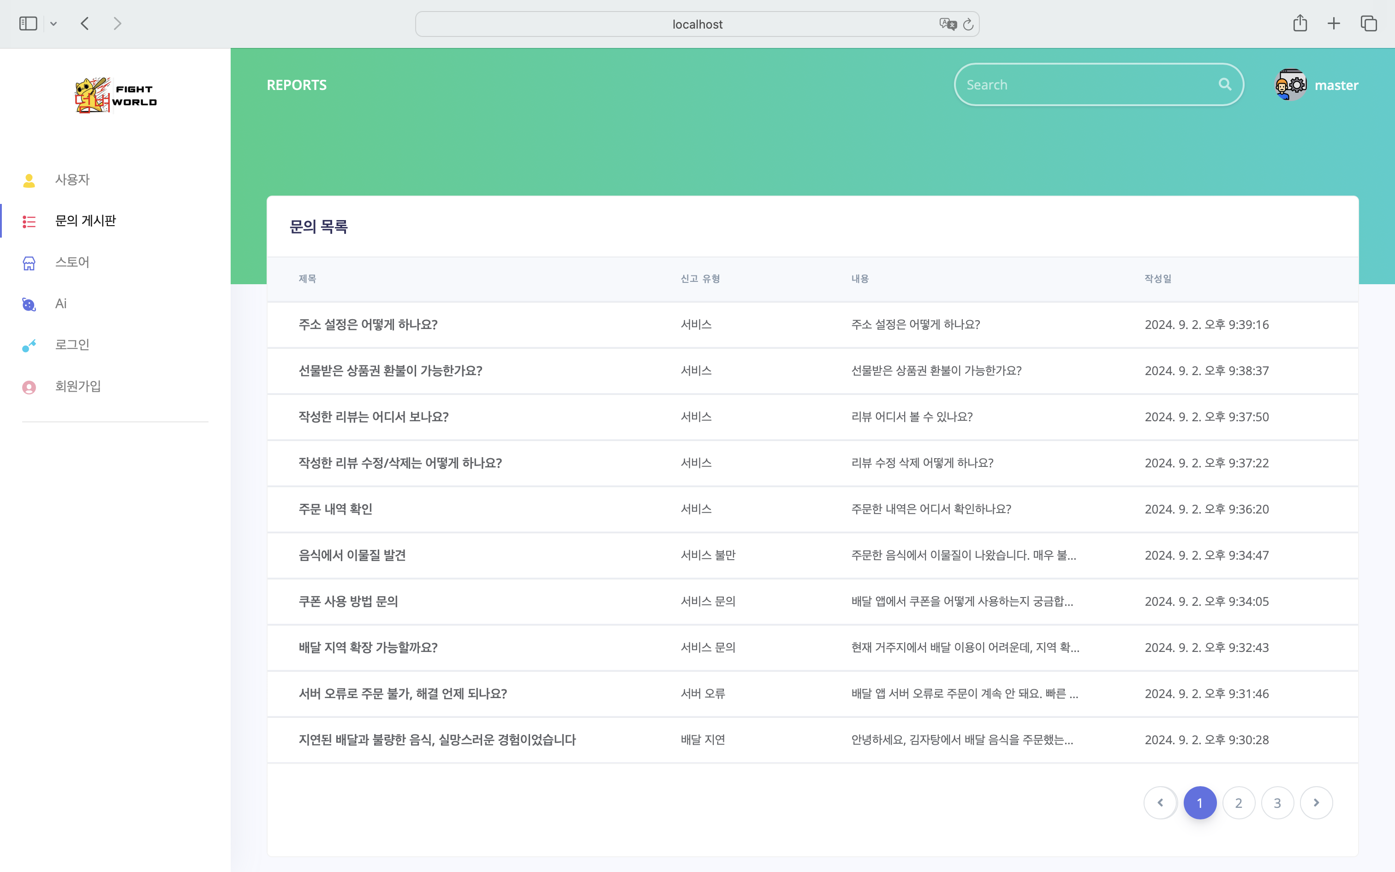Viewport: 1395px width, 872px height.
Task: Select the 문의 게시판 menu item
Action: pos(85,221)
